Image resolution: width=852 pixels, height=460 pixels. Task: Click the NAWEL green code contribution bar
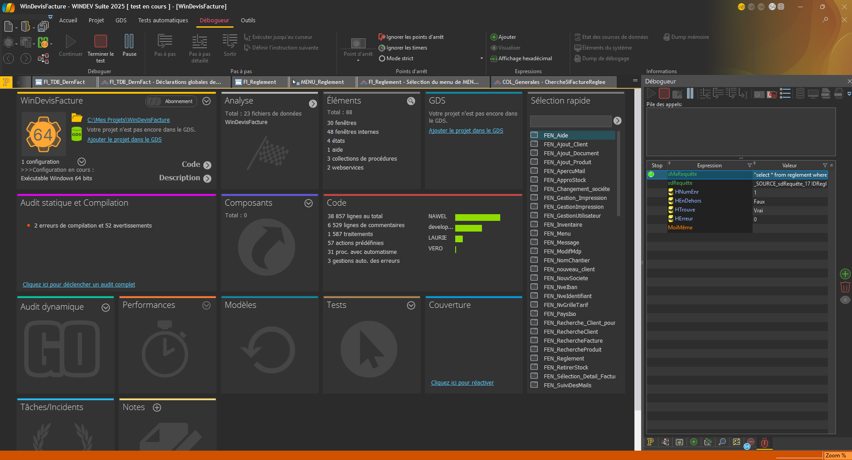[x=477, y=217]
